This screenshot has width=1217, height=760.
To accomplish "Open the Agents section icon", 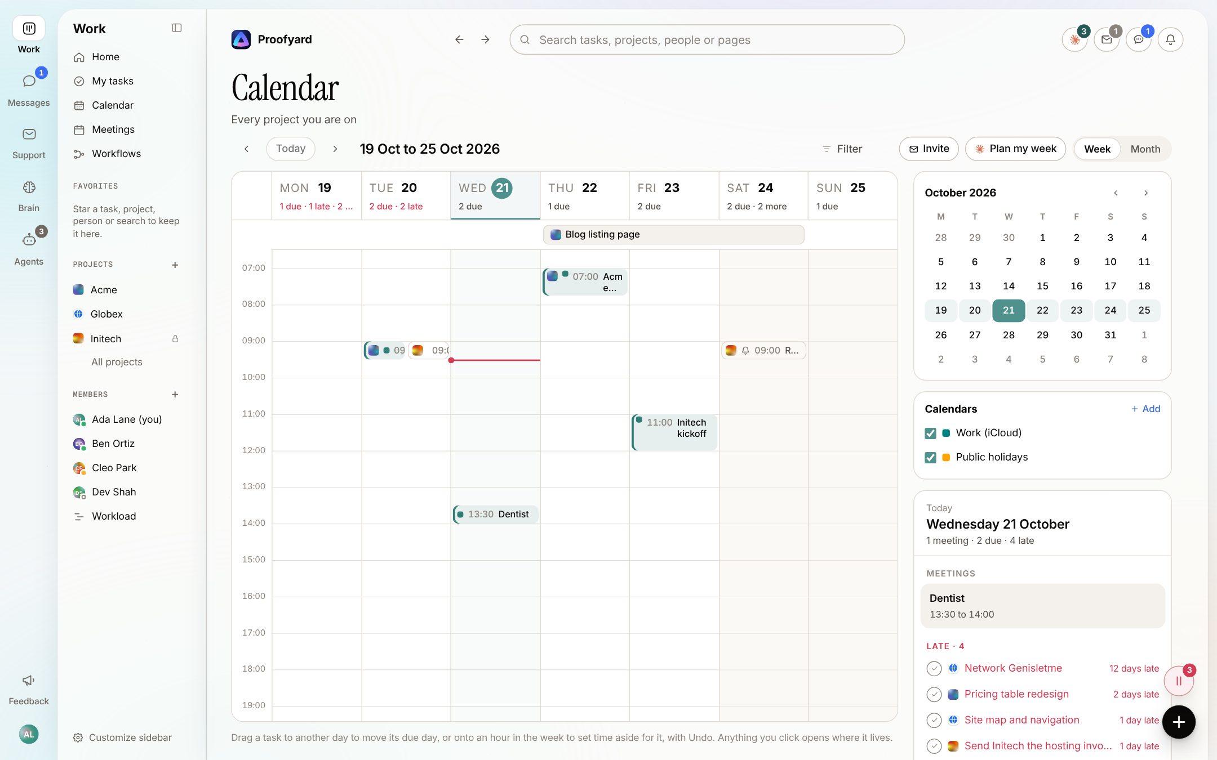I will click(29, 240).
